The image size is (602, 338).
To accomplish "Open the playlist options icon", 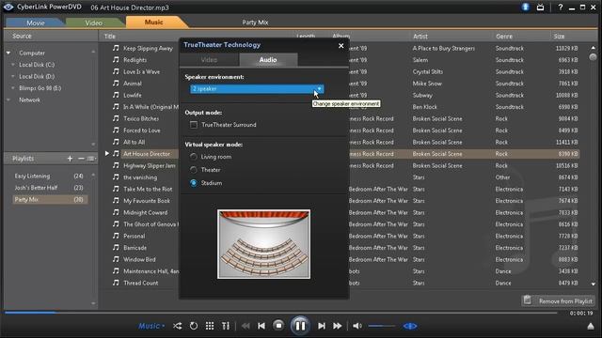I will point(91,159).
